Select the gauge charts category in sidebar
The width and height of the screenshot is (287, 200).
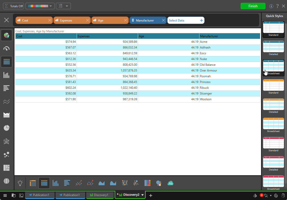point(6,48)
